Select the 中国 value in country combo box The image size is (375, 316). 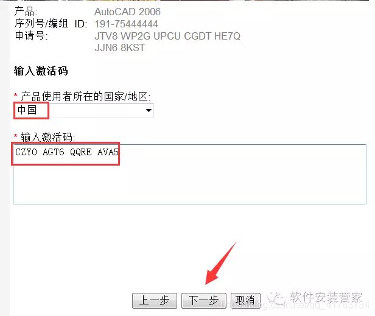(x=27, y=110)
